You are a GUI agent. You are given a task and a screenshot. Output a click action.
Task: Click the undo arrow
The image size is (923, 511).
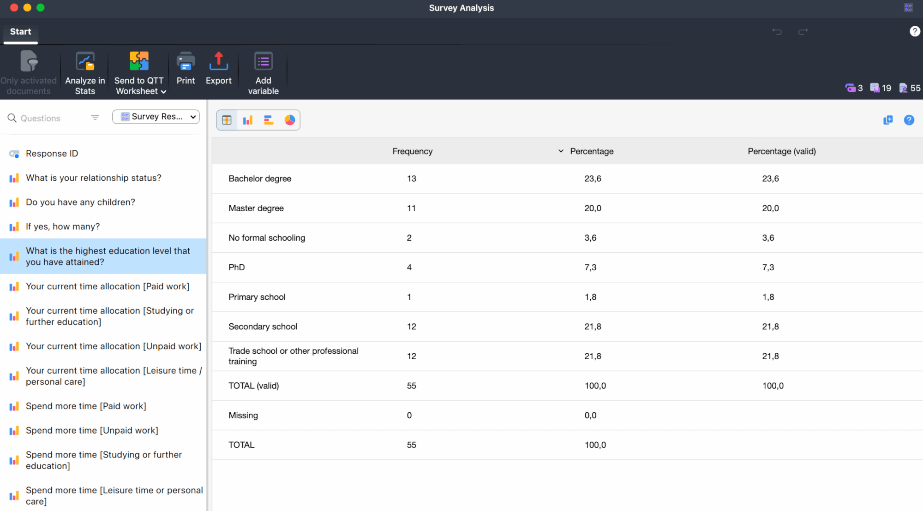pyautogui.click(x=777, y=32)
